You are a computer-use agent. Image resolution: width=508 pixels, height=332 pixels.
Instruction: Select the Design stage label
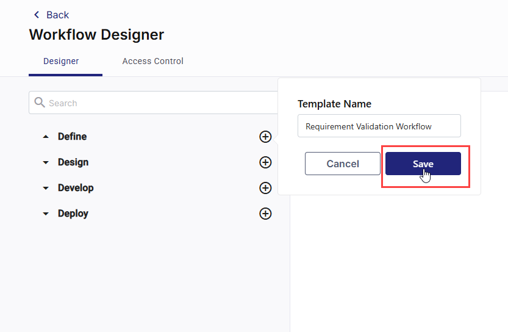coord(73,162)
